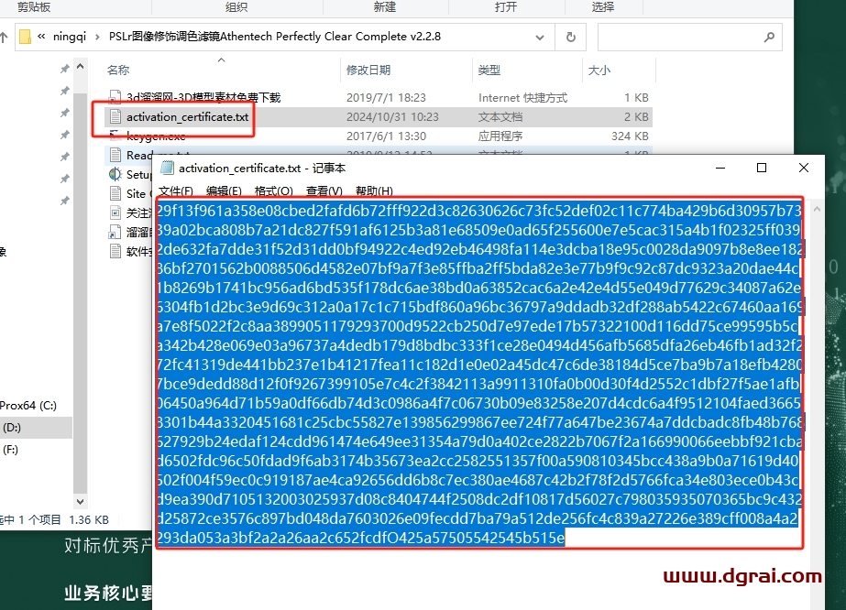Open Notepad File menu
This screenshot has height=610, width=846.
point(175,191)
